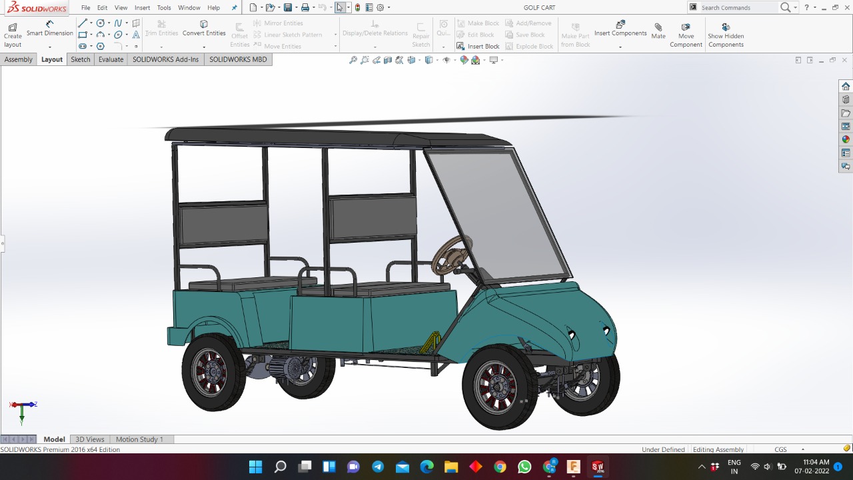
Task: Open the Insert menu
Action: coord(142,8)
